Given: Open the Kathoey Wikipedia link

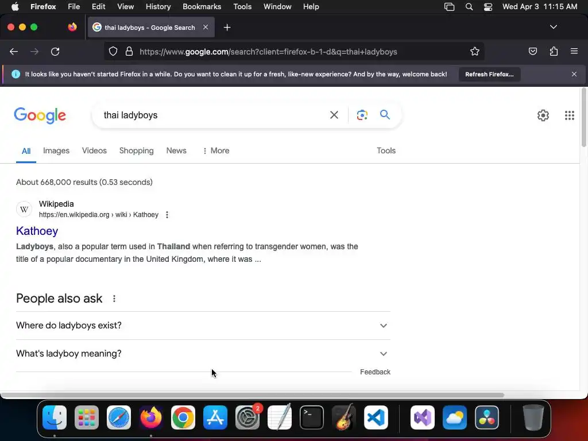Looking at the screenshot, I should 37,231.
